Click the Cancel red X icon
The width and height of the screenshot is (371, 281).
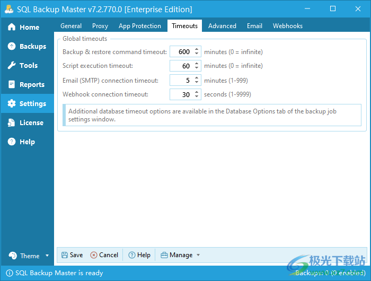coord(94,255)
